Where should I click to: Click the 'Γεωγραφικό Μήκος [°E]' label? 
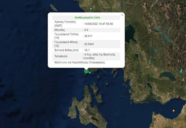click(66, 44)
